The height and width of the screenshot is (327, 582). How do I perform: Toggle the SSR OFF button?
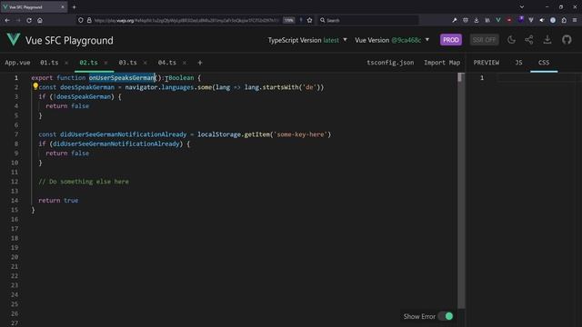484,40
